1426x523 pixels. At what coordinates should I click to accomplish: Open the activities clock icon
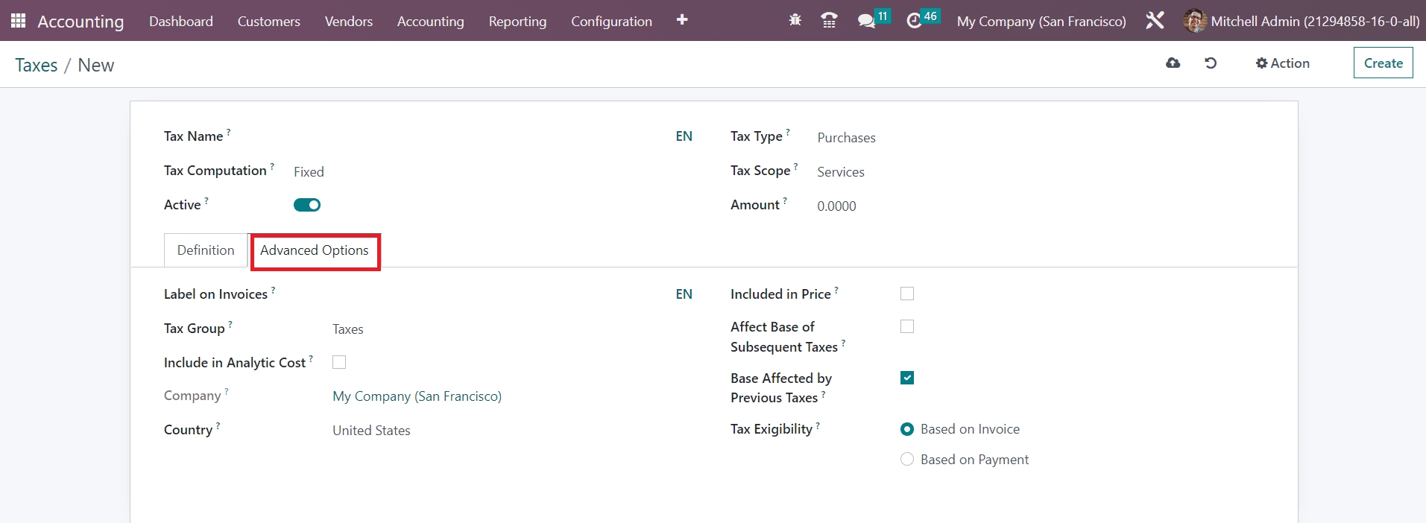(x=914, y=21)
